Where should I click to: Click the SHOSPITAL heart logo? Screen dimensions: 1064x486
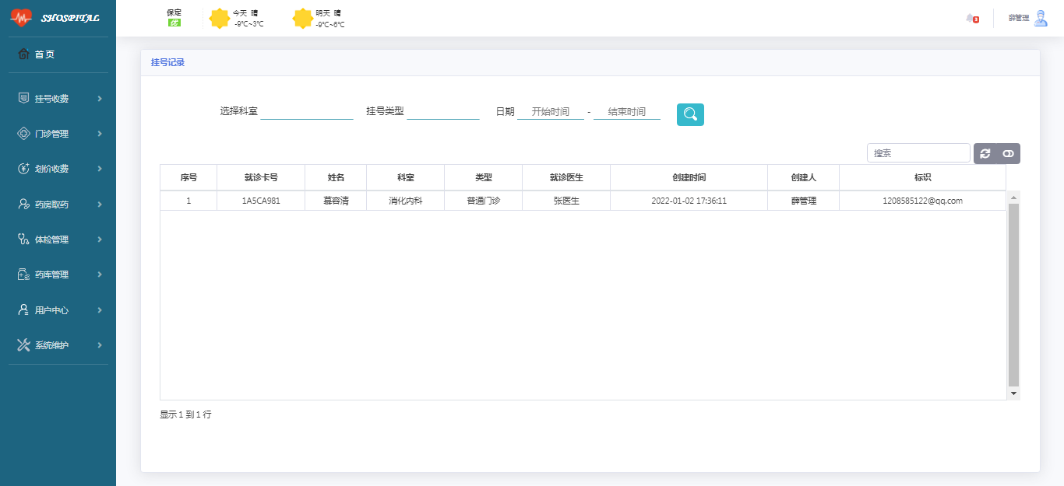point(21,18)
